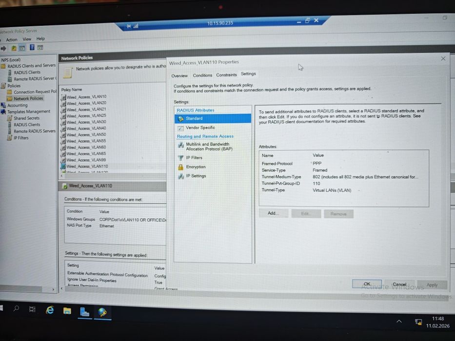This screenshot has width=455, height=341.
Task: Click the Name column header in Attributes
Action: click(x=267, y=155)
